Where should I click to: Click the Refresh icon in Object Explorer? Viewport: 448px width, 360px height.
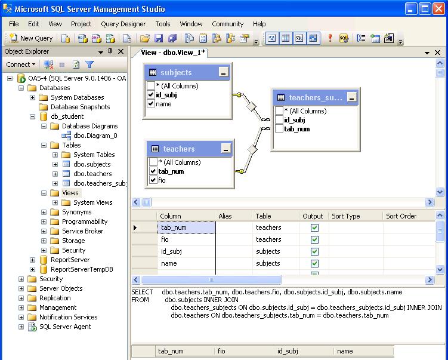(76, 64)
